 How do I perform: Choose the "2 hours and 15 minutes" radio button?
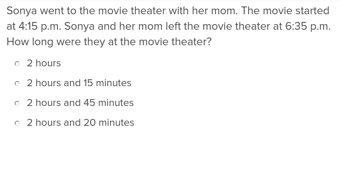pyautogui.click(x=17, y=84)
